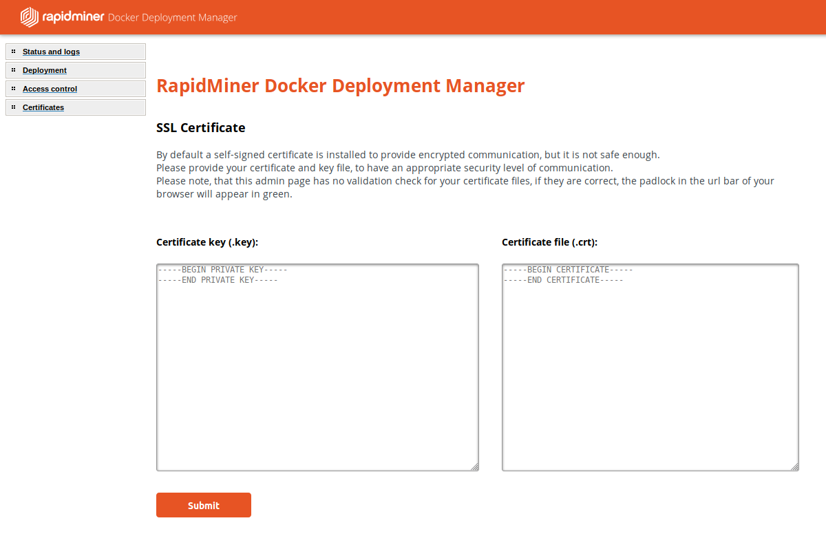826x558 pixels.
Task: Click the 'Certificate key (.key):' label
Action: (207, 242)
